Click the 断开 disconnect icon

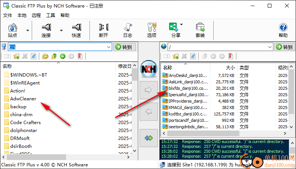tap(103, 30)
